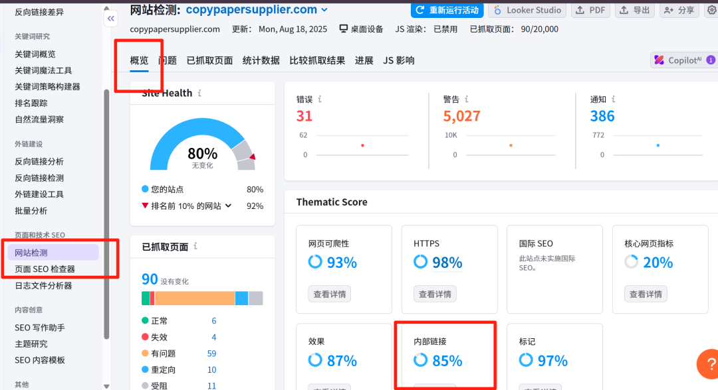Click the info icon next to 已抓取页面 heading
The image size is (718, 390).
[x=195, y=246]
